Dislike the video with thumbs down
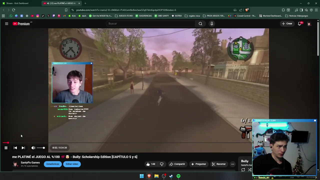 [x=162, y=164]
